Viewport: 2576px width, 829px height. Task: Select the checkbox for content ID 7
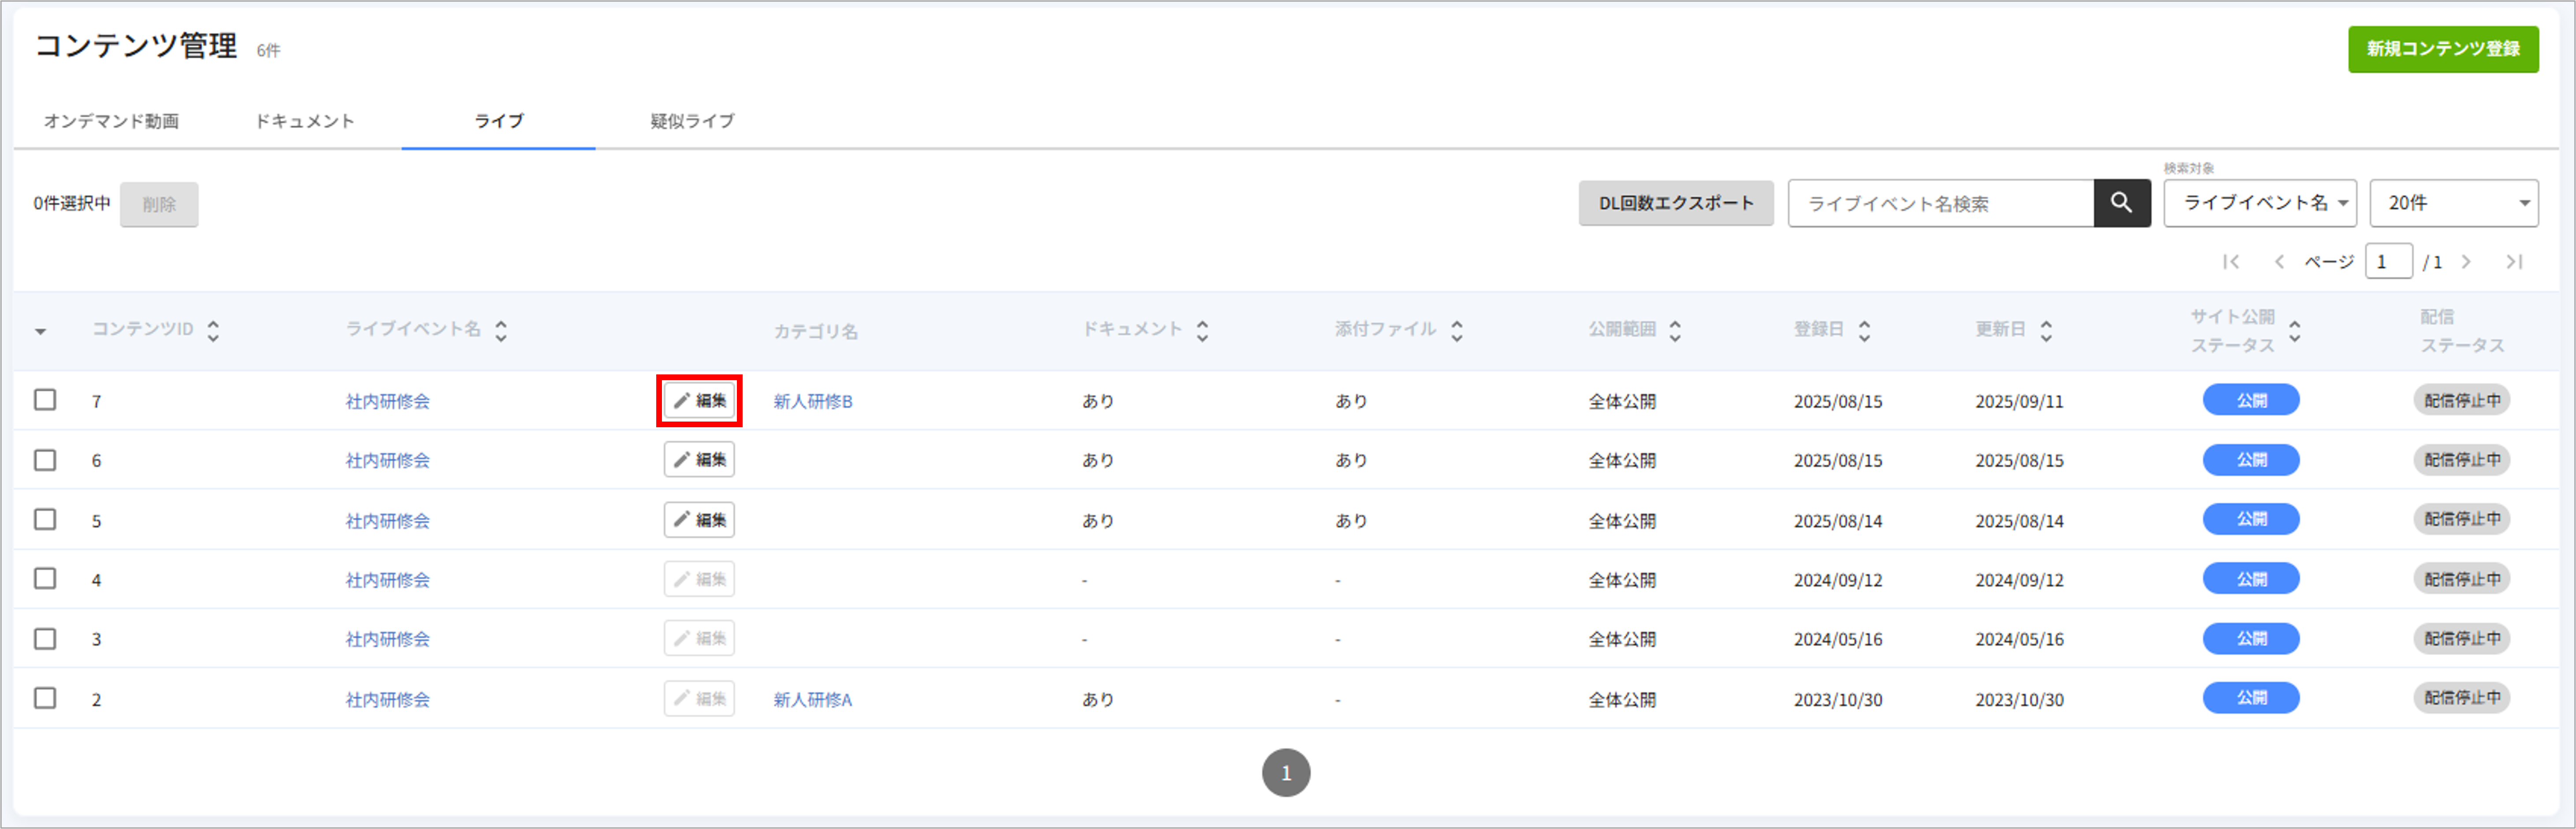(x=45, y=400)
